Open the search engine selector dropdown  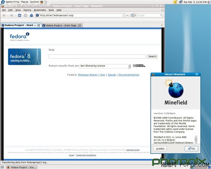point(133,15)
